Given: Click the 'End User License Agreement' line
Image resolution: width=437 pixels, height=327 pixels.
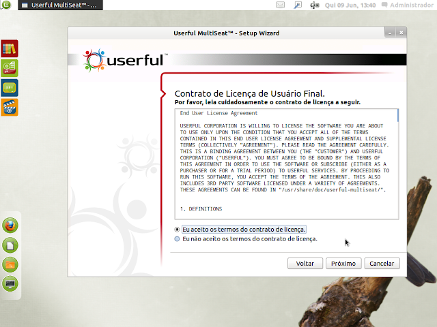Looking at the screenshot, I should [x=218, y=113].
